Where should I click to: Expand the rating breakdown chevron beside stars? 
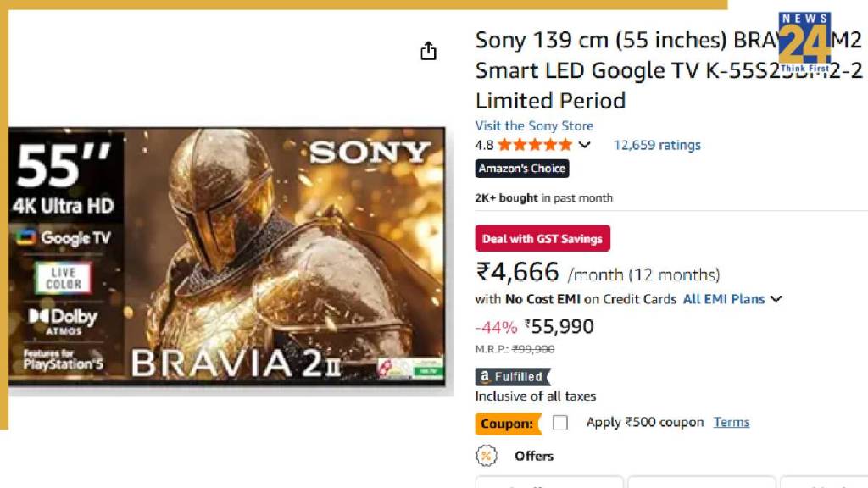[x=584, y=145]
